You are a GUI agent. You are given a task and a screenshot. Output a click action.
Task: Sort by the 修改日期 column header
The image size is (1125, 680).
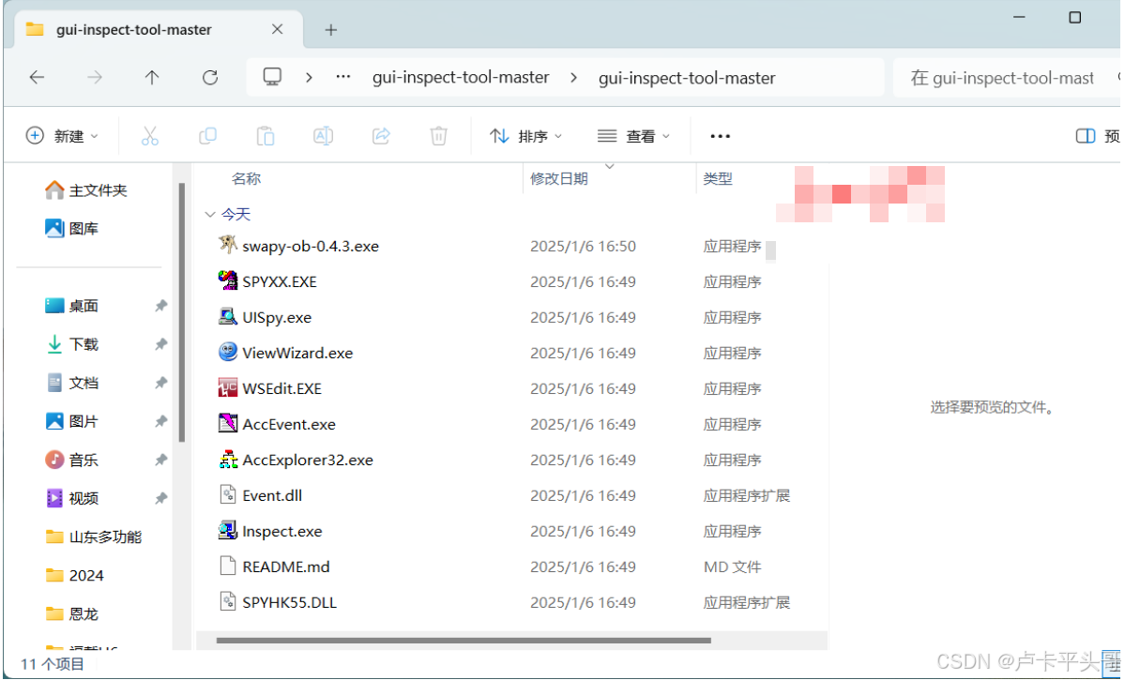point(559,178)
